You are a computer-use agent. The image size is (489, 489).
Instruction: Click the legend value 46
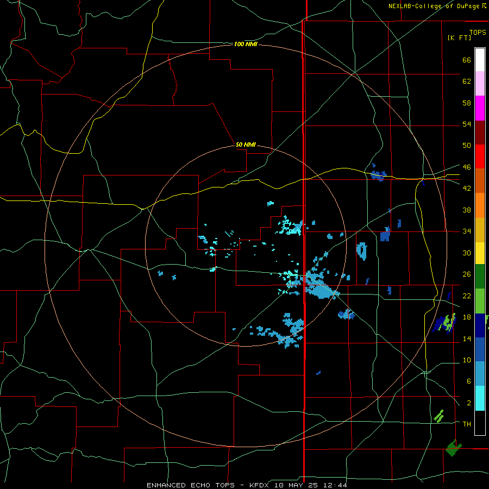coord(467,167)
